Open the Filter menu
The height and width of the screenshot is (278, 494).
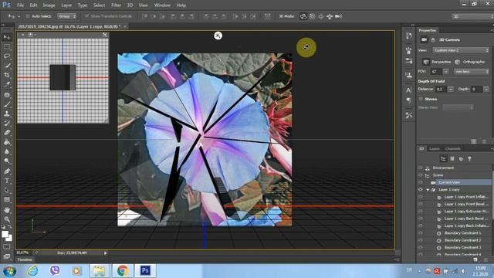coord(116,5)
